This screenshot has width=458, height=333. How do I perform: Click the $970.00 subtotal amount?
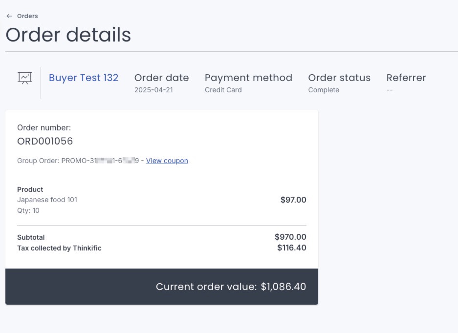click(290, 237)
